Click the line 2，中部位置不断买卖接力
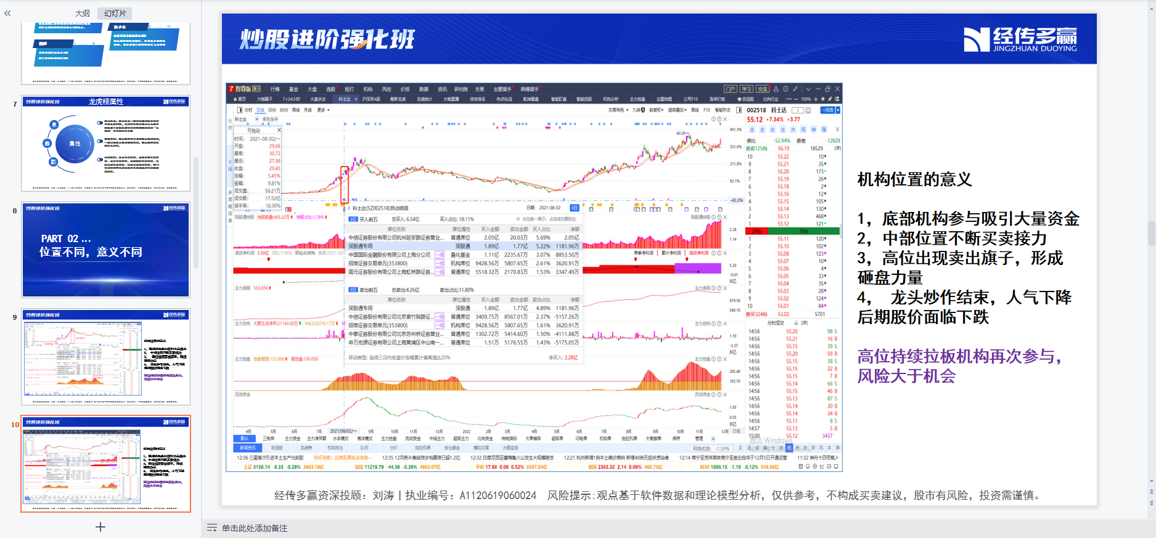 [952, 238]
